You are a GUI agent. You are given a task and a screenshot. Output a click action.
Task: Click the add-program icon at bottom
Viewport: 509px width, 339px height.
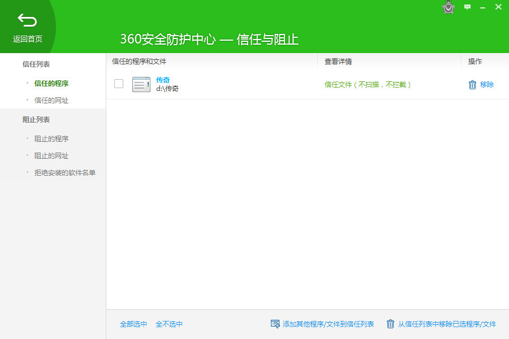[275, 324]
